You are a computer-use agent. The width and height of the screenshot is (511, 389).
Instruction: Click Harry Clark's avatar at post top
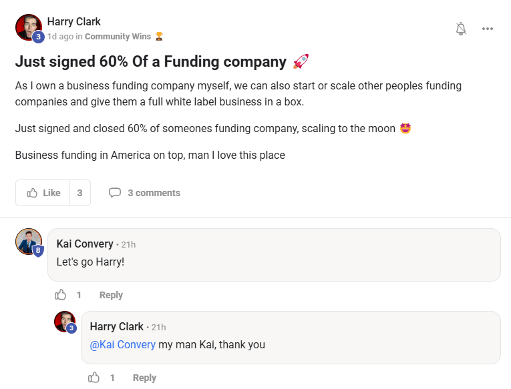[28, 27]
